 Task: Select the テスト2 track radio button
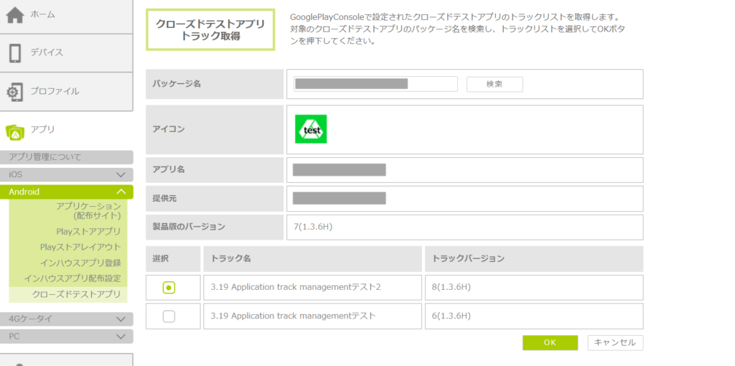(169, 287)
